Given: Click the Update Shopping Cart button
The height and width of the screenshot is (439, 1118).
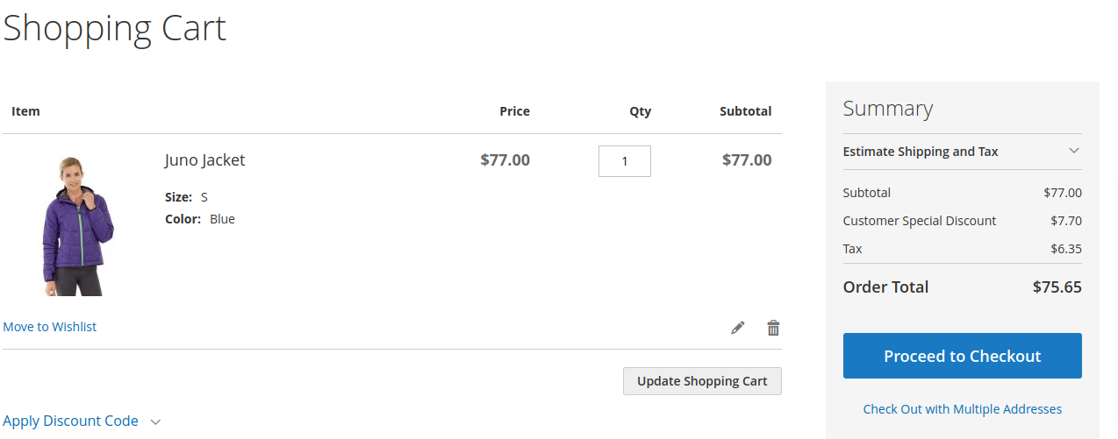Looking at the screenshot, I should point(702,381).
